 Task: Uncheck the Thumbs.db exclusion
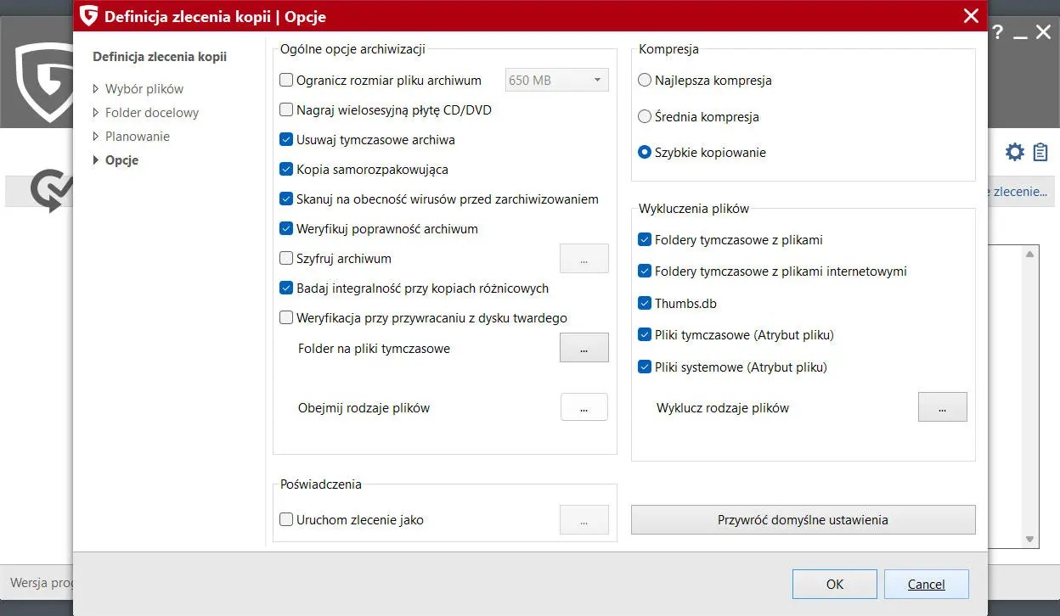645,303
